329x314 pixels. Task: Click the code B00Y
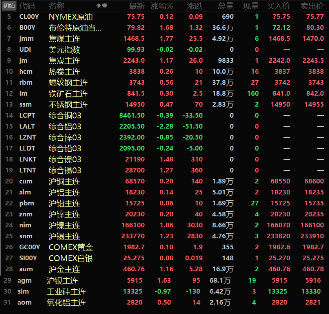point(27,27)
